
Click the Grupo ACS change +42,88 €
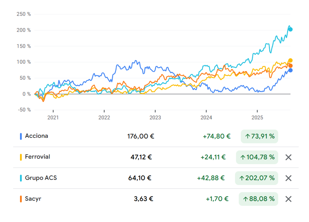click(x=211, y=178)
